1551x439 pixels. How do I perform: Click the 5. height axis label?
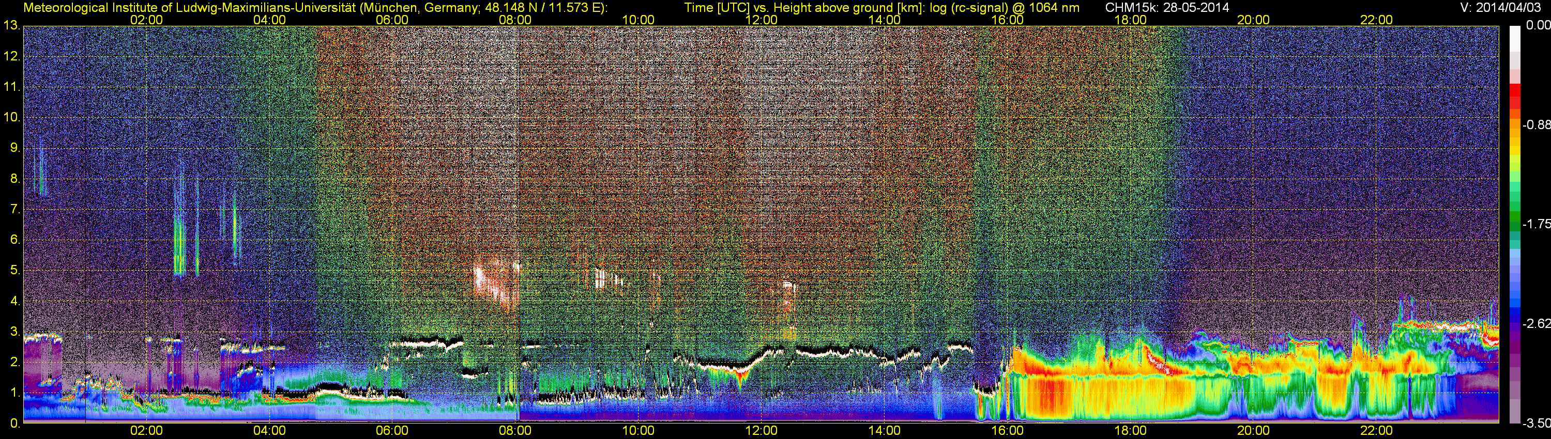[x=15, y=271]
